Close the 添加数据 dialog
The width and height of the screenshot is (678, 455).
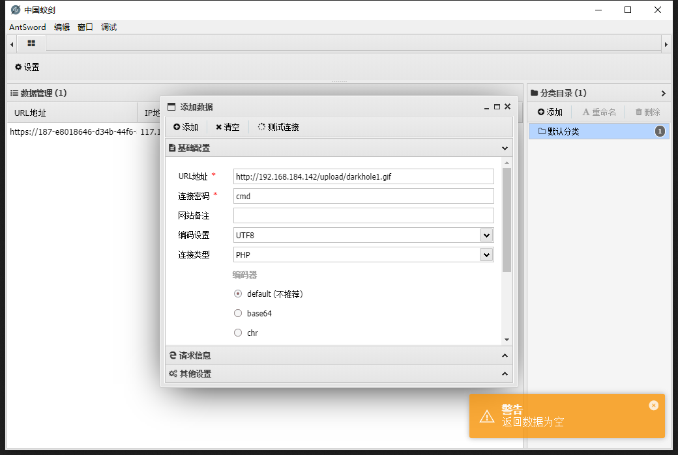pyautogui.click(x=508, y=107)
